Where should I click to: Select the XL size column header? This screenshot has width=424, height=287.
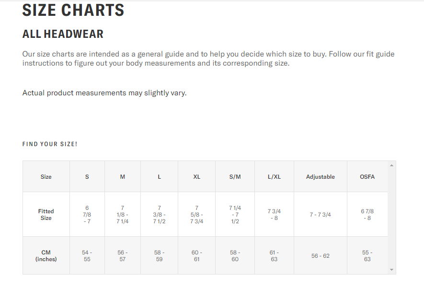[x=196, y=177]
